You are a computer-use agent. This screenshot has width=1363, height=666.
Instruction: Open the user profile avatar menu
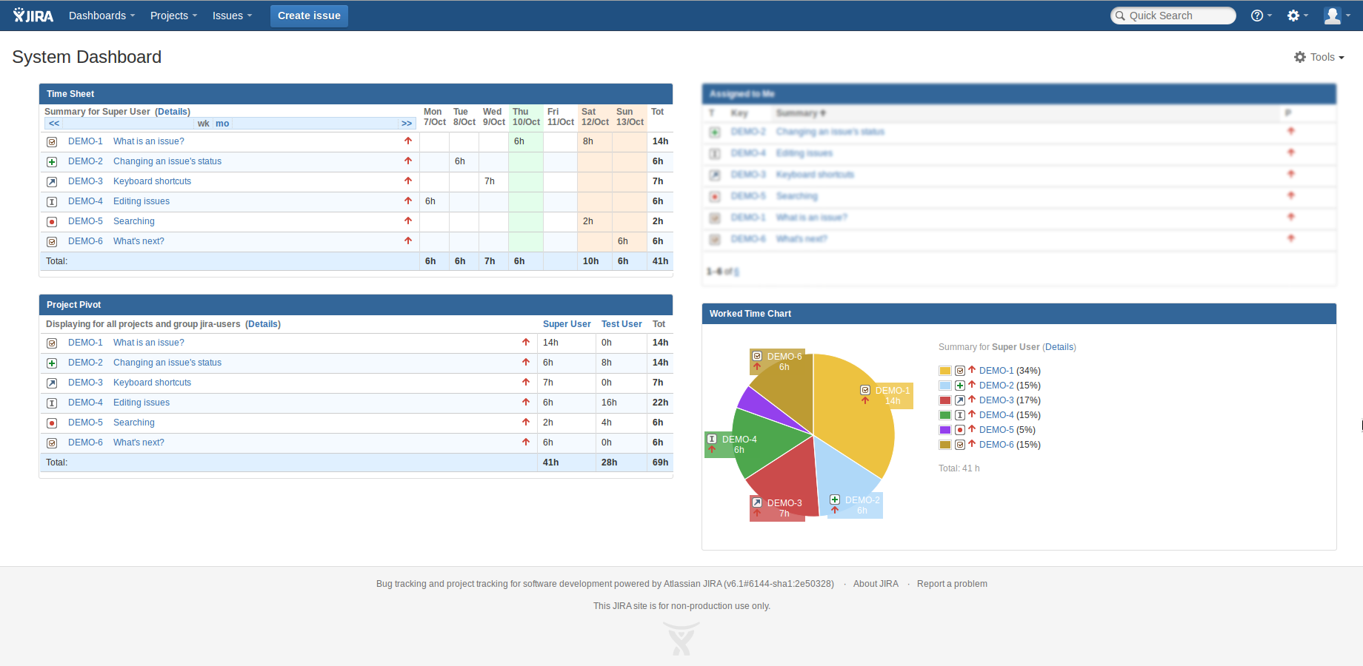click(x=1336, y=16)
